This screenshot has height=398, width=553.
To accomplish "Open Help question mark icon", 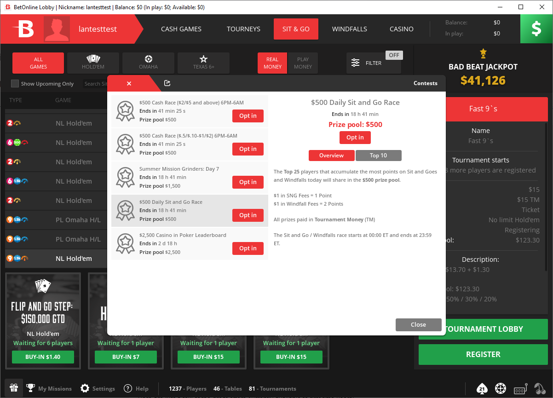I will point(128,388).
